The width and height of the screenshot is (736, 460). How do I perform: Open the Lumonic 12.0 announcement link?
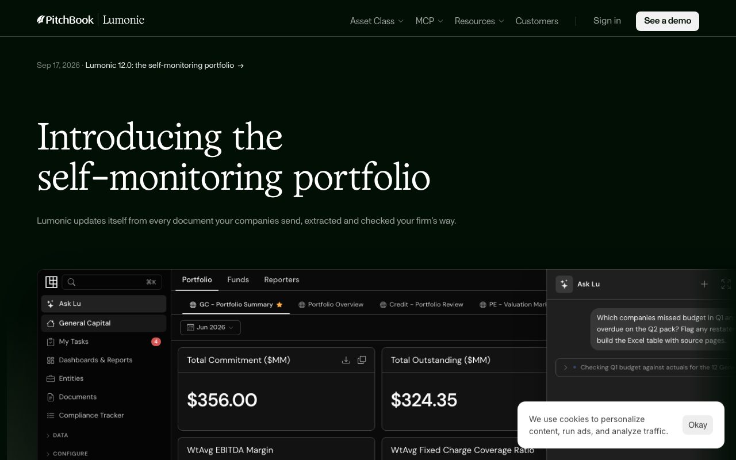pos(164,66)
